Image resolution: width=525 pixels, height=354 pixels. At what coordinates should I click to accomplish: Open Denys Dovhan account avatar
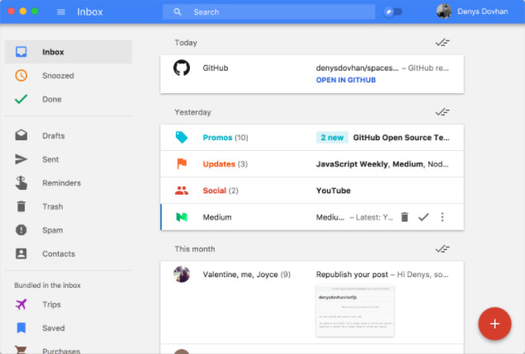point(444,12)
